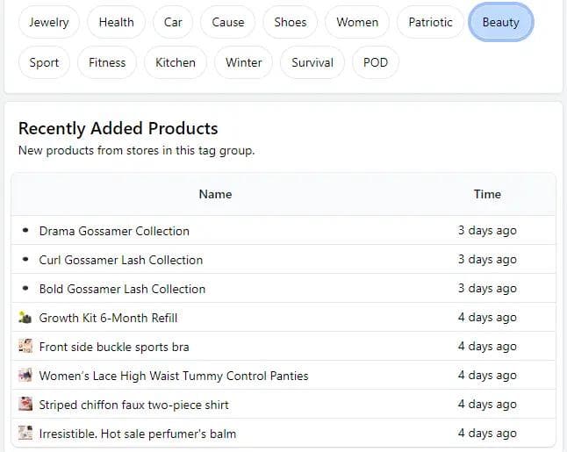Choose the Patriotic tag group

pos(430,22)
